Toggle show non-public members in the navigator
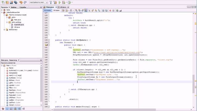197x111 pixels. pyautogui.click(x=15, y=109)
